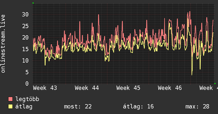Image resolution: width=218 pixels, height=114 pixels.
Task: Click the onlinestream.live vertical axis title
Action: (x=3, y=44)
